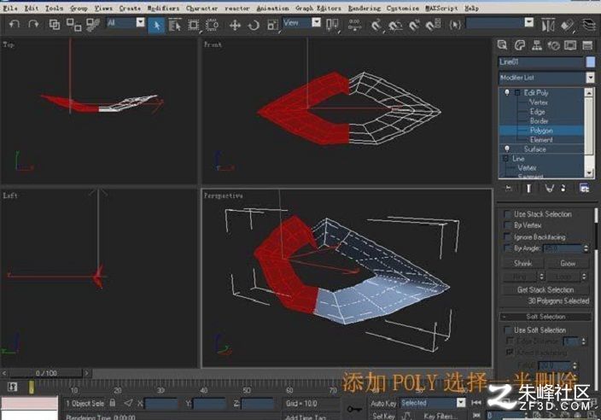Image resolution: width=601 pixels, height=420 pixels.
Task: Select Border sub-object level
Action: pyautogui.click(x=539, y=120)
